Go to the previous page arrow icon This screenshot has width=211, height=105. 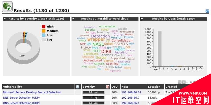click(x=184, y=82)
